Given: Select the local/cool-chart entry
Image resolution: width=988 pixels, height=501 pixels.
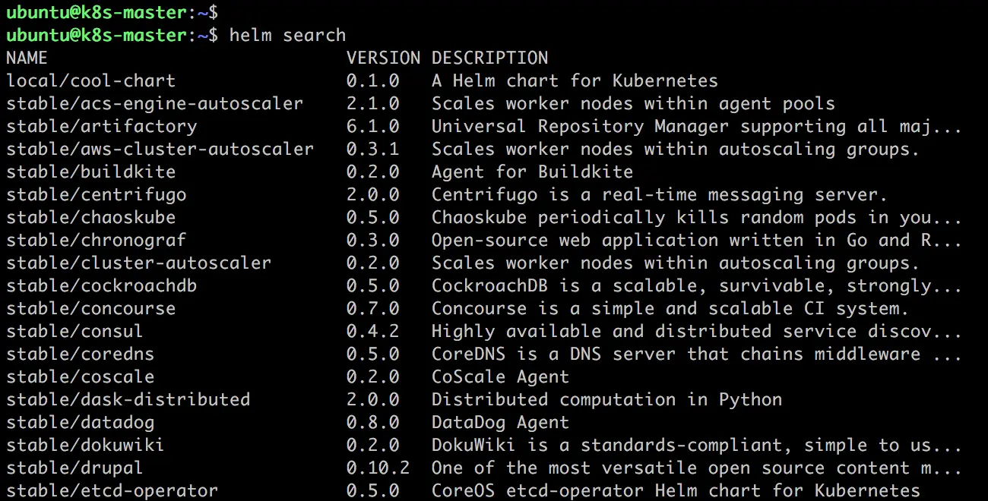Looking at the screenshot, I should pyautogui.click(x=91, y=80).
